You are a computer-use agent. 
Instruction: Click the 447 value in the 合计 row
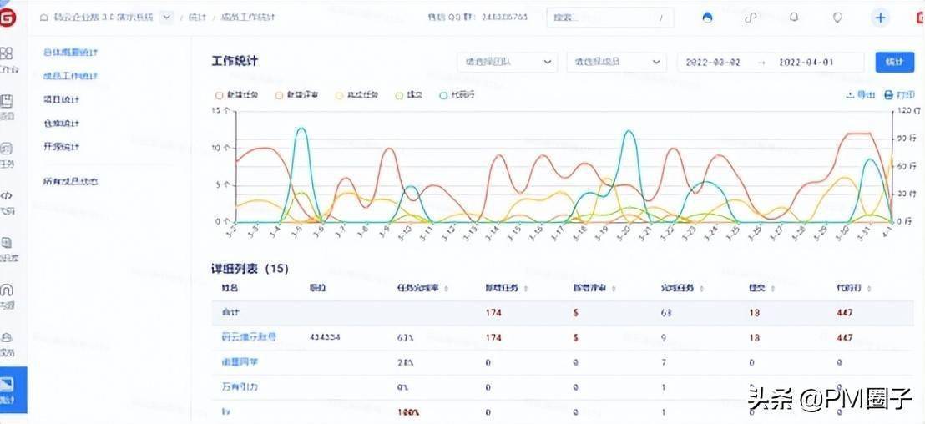[x=844, y=312]
